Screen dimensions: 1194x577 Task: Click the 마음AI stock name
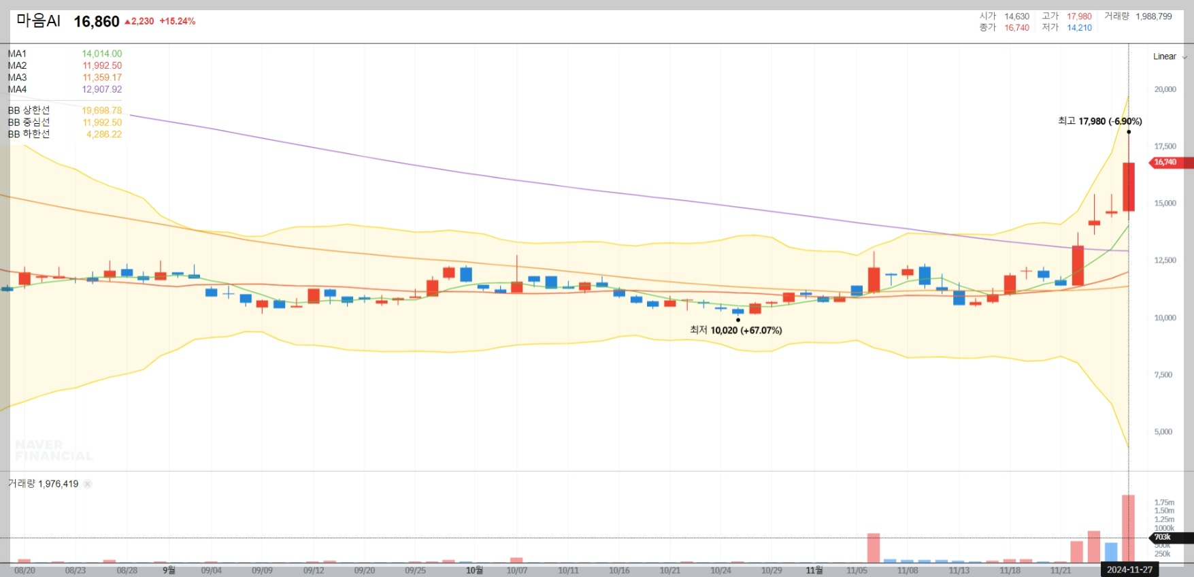coord(39,21)
